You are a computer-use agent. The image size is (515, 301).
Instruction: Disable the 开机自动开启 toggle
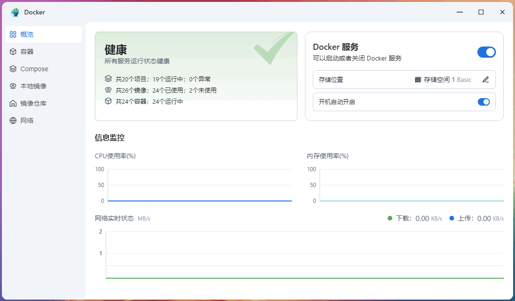[x=484, y=102]
